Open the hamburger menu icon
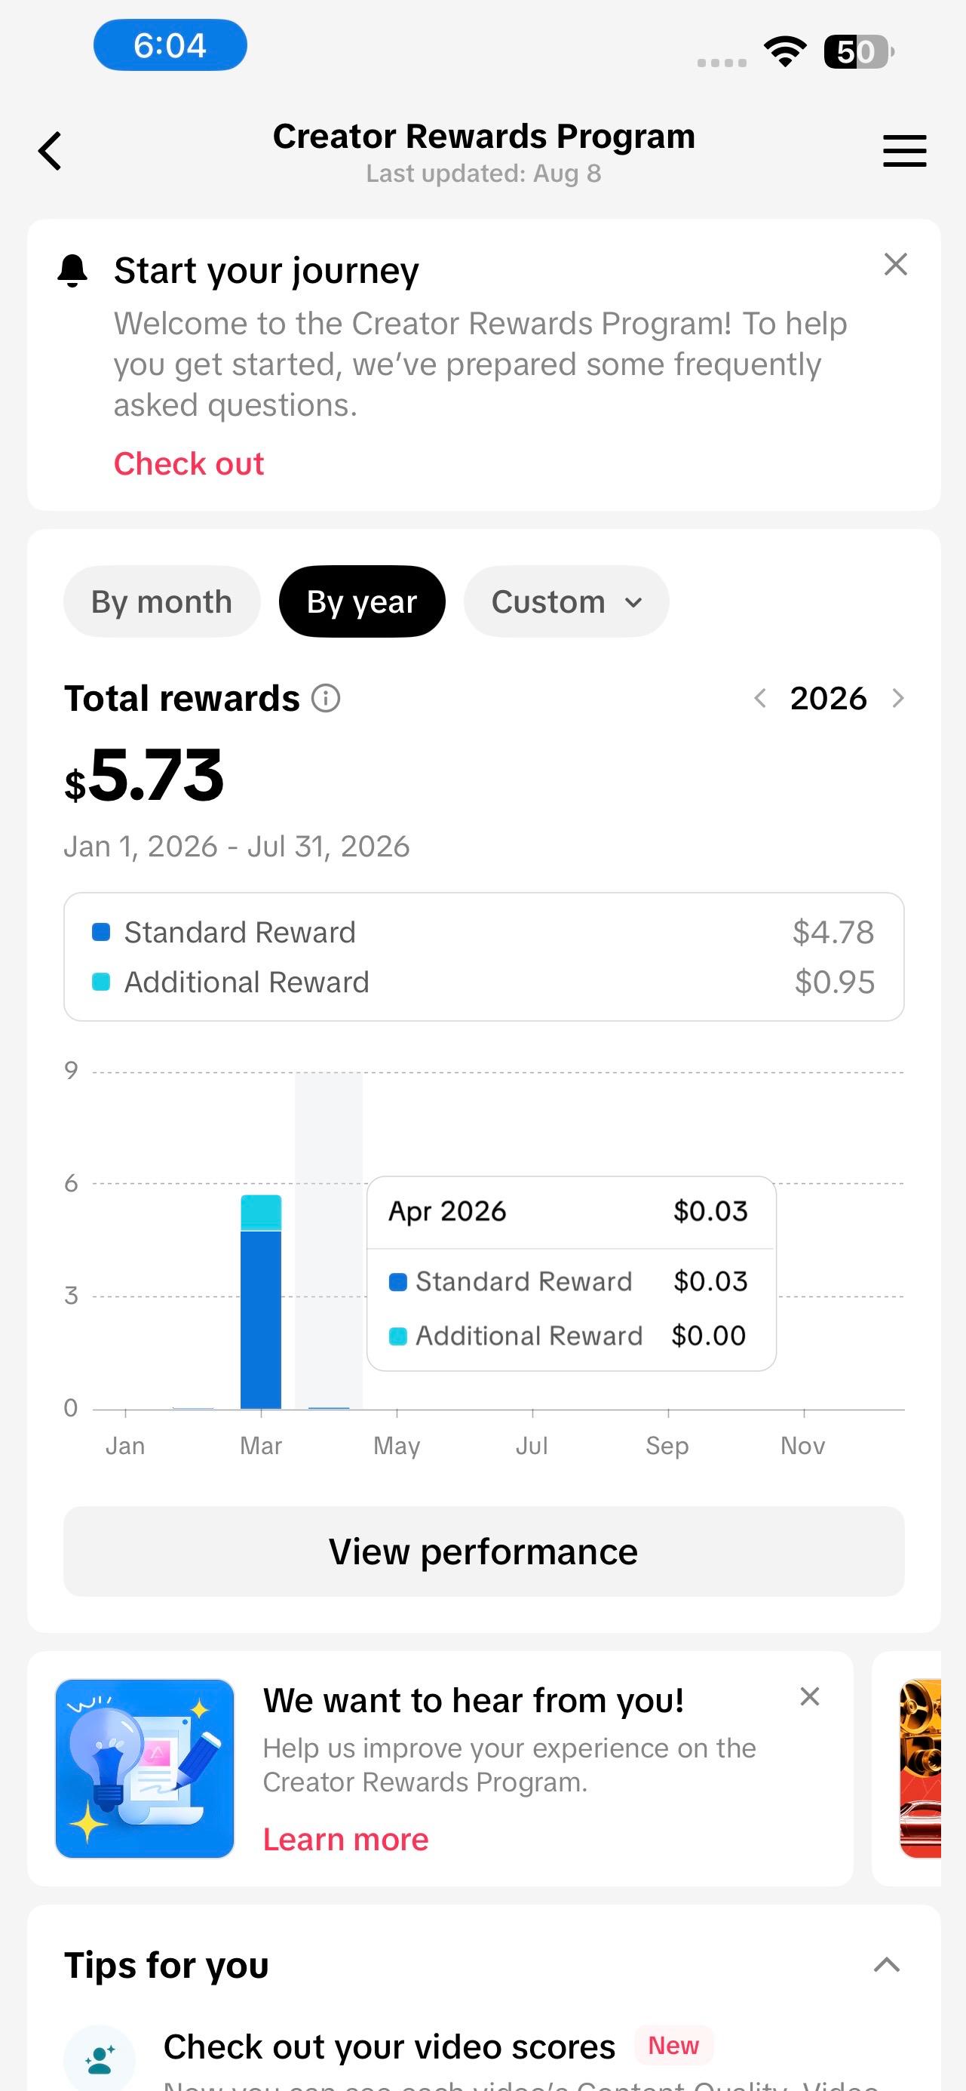This screenshot has height=2091, width=966. (x=904, y=151)
